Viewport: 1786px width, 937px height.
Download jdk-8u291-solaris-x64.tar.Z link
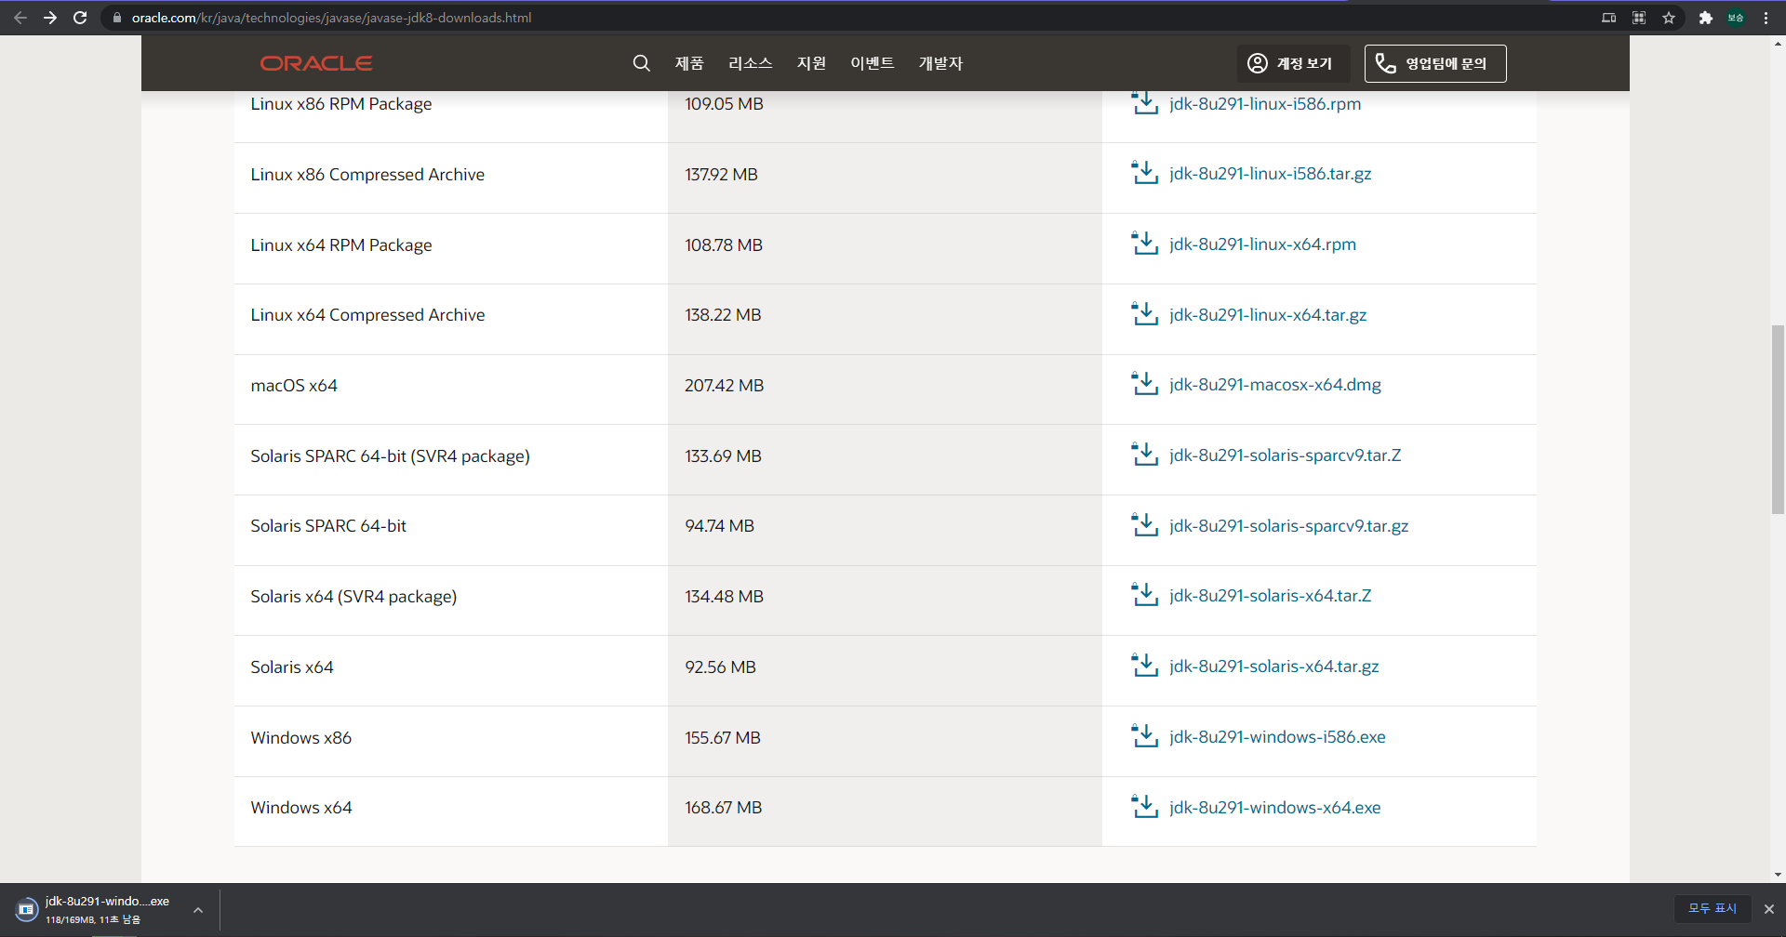[x=1270, y=596]
